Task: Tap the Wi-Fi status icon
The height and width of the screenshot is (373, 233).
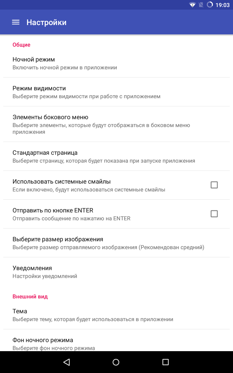Action: click(x=192, y=5)
